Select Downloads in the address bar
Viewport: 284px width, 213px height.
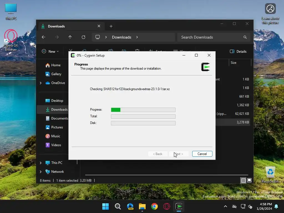pyautogui.click(x=121, y=37)
